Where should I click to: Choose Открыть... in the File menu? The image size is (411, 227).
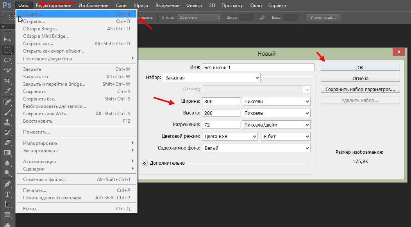pos(76,21)
